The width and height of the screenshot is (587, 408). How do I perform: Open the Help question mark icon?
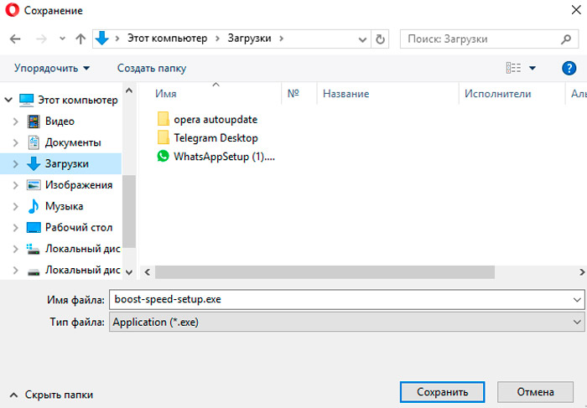568,68
